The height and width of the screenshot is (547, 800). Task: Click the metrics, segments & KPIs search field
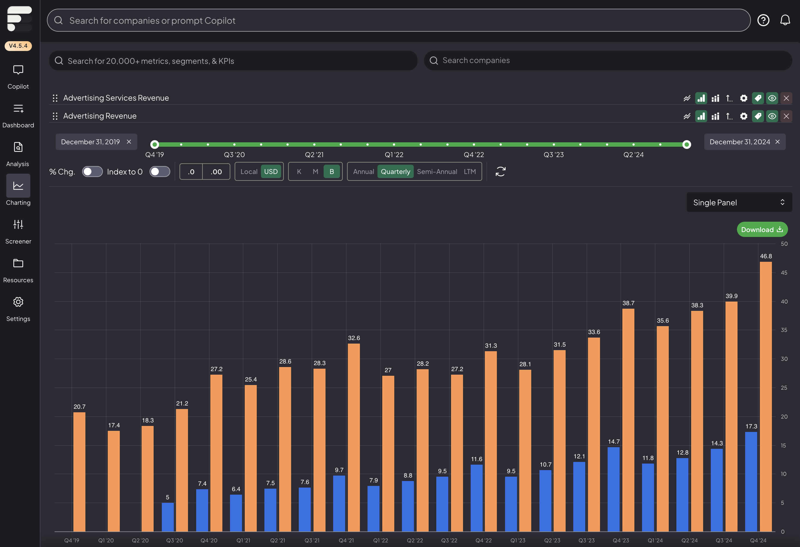point(233,61)
